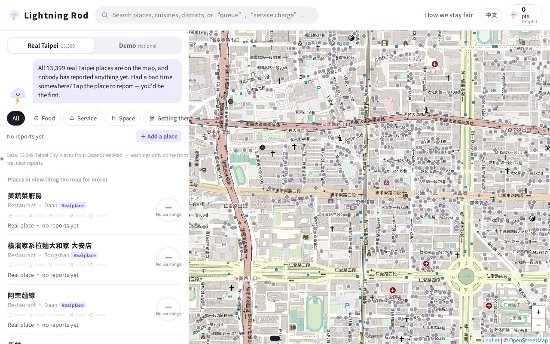Click the magnifier icon in the search bar
550x344 pixels.
(x=104, y=15)
